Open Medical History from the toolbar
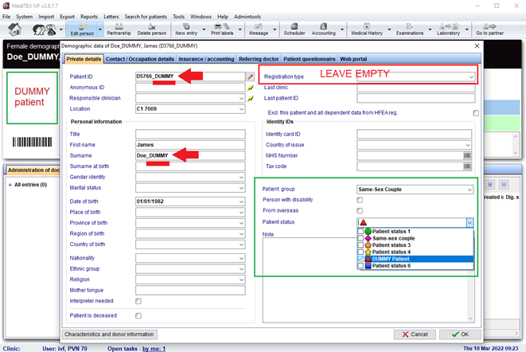The height and width of the screenshot is (352, 526). click(367, 29)
